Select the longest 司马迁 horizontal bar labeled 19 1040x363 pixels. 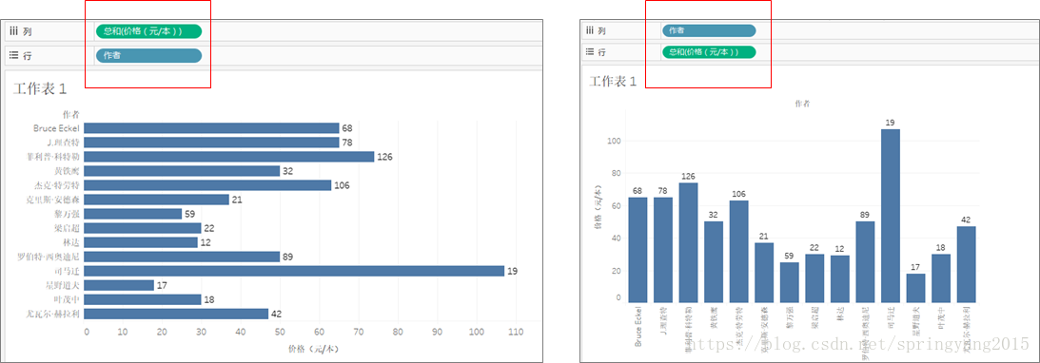(x=294, y=271)
